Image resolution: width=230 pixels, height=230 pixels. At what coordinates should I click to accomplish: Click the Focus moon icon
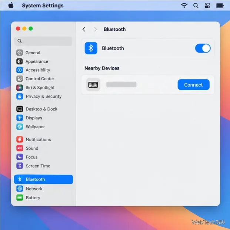pos(20,157)
